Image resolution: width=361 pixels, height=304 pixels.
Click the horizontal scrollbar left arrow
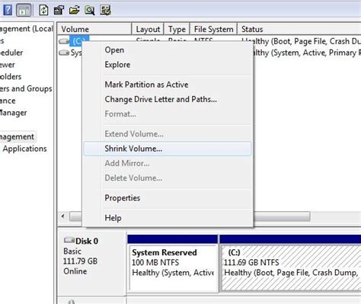pos(63,216)
